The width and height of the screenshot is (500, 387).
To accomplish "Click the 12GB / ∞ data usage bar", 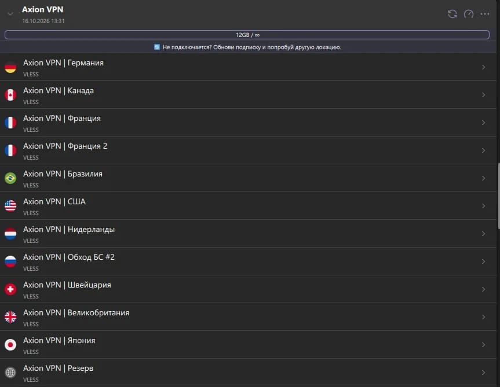I will tap(247, 35).
